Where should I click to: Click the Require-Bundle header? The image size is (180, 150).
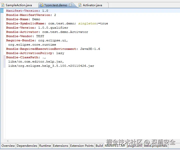pos(20,40)
